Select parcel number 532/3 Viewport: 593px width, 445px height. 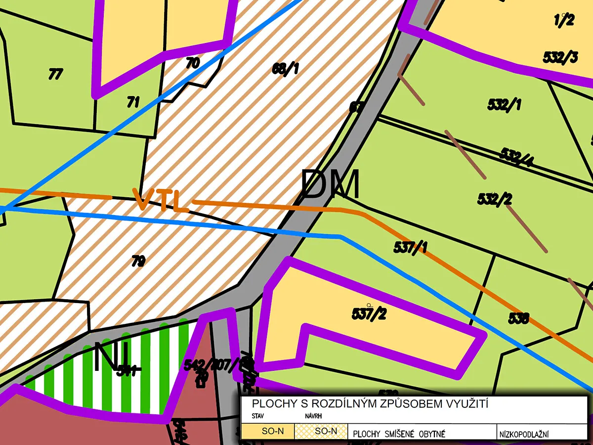(x=560, y=57)
